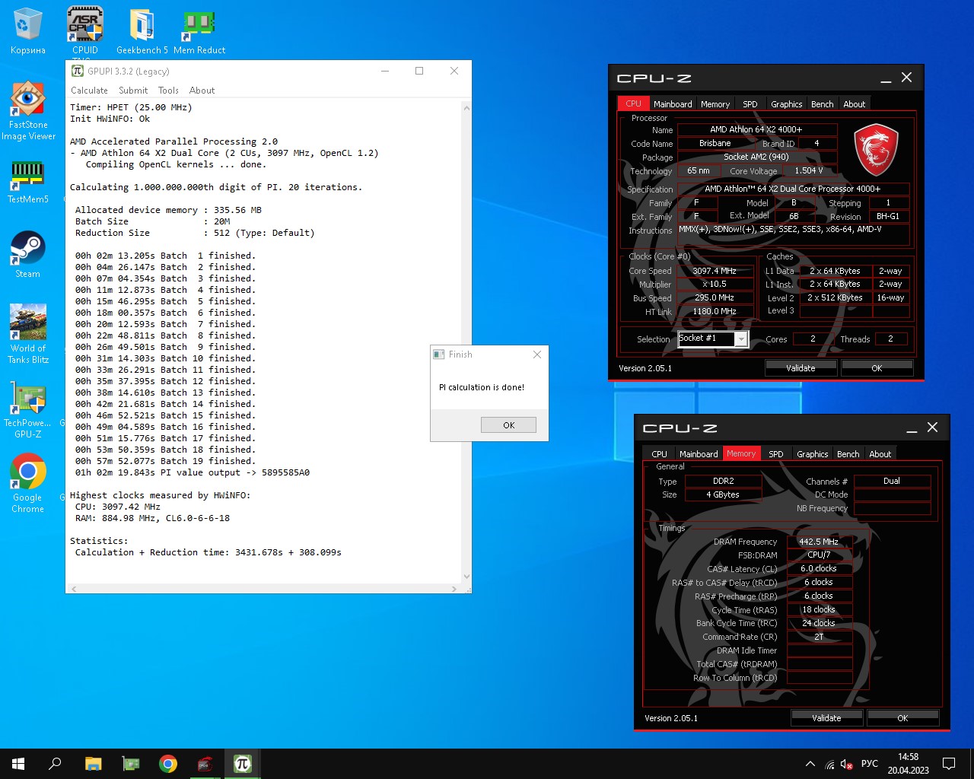Select the Graphics tab in lower CPU-Z
974x779 pixels.
click(x=812, y=454)
